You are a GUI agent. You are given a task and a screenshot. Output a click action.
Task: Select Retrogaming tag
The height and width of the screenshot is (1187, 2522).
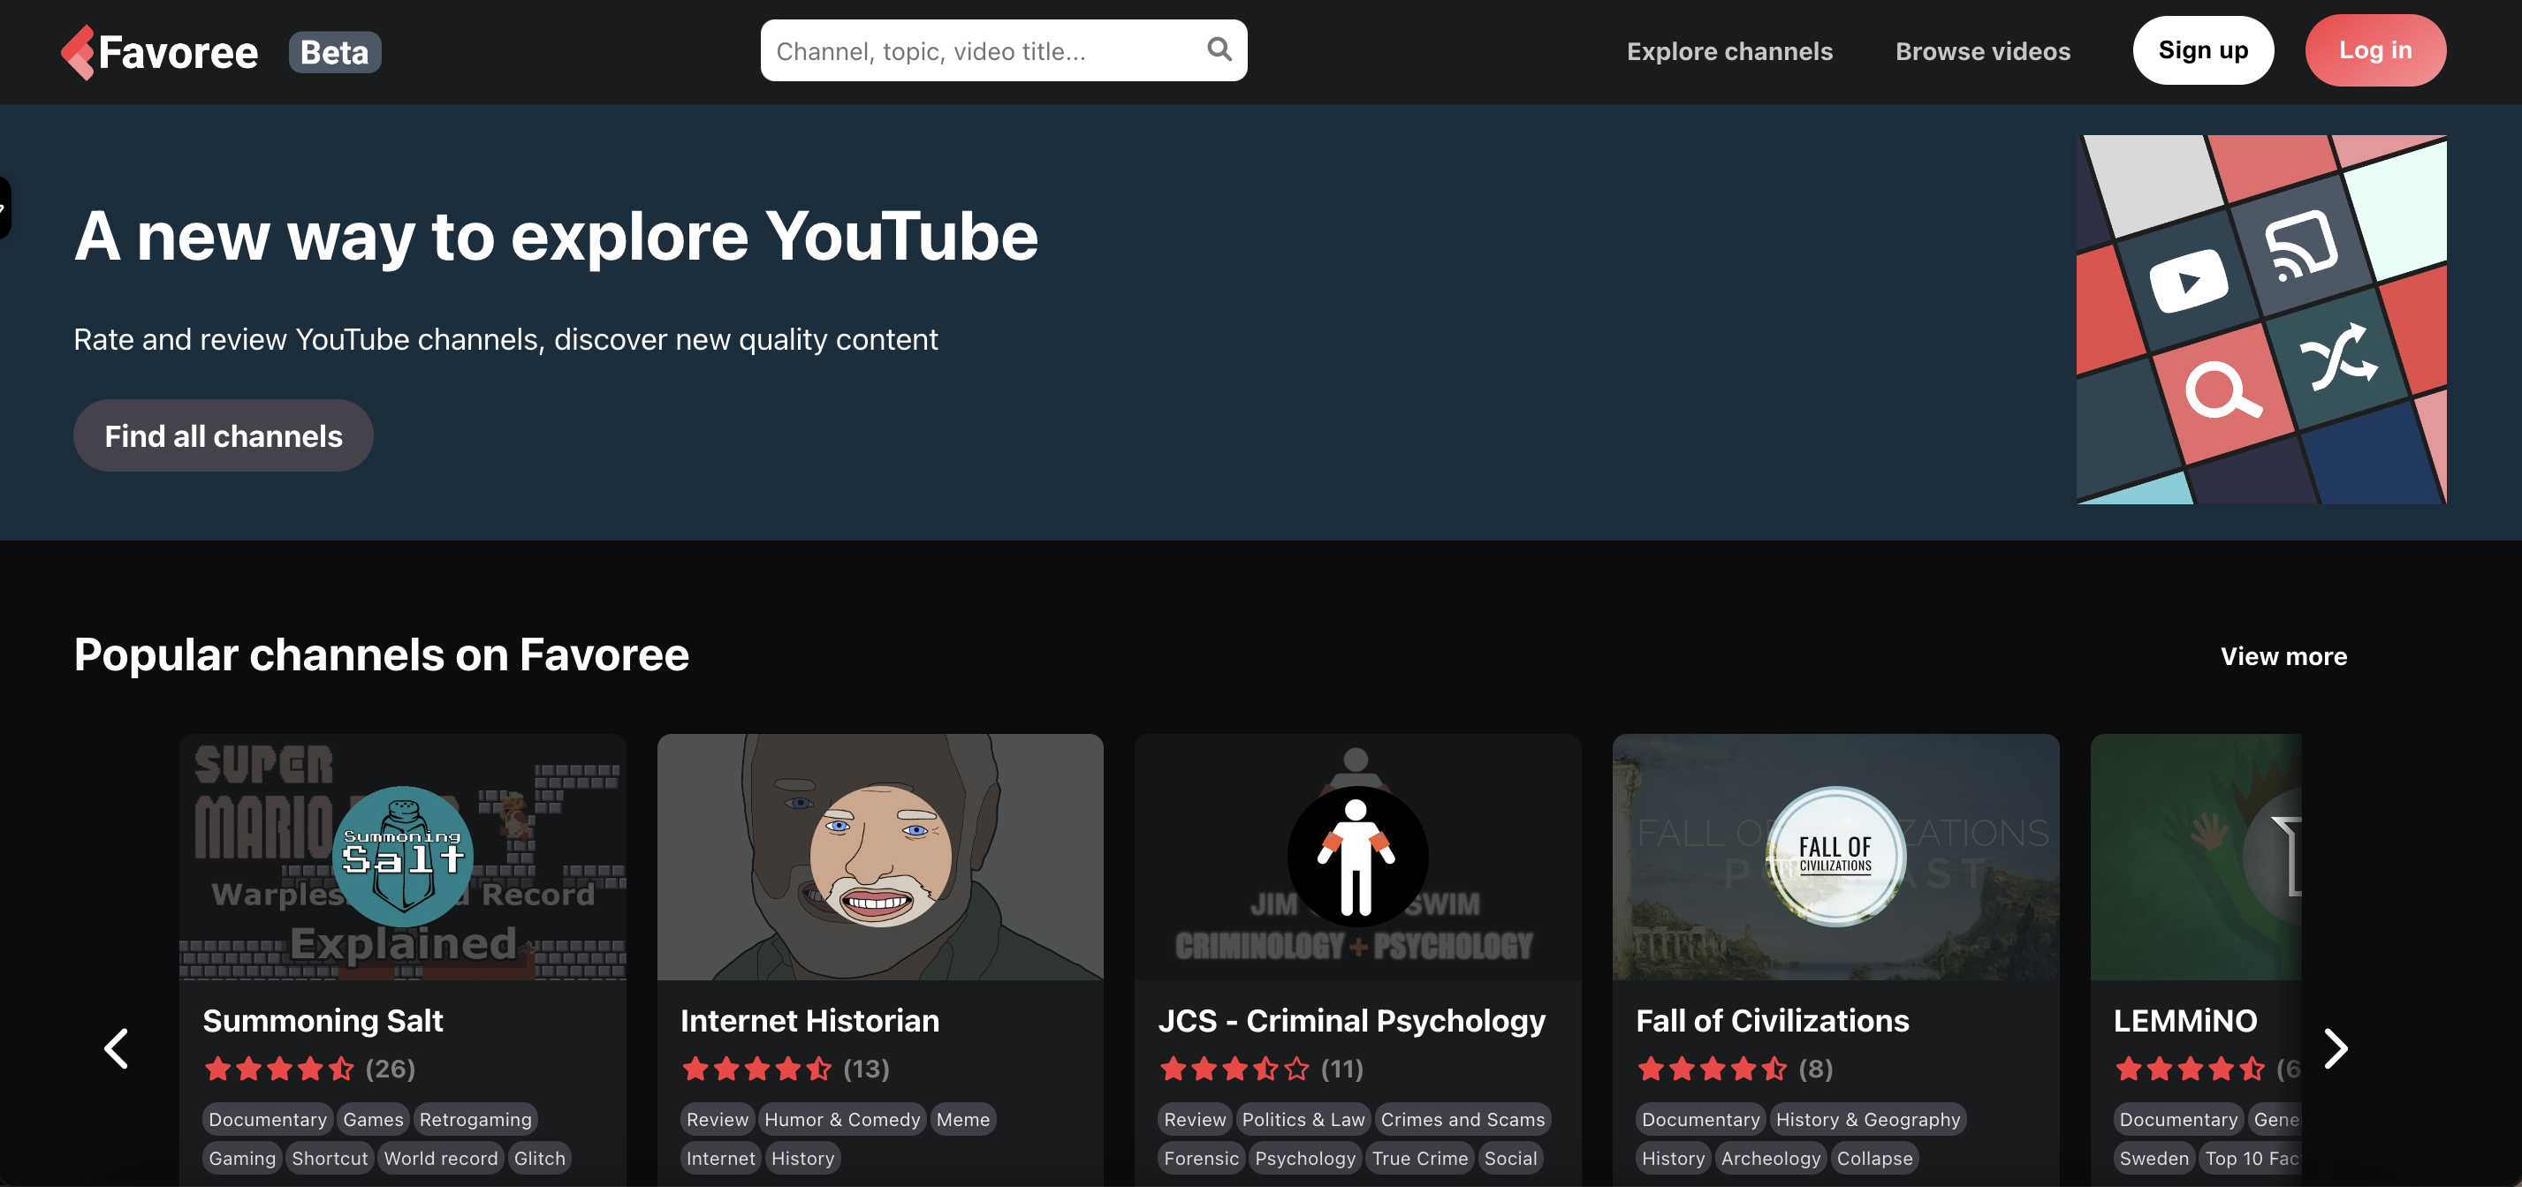pos(475,1118)
